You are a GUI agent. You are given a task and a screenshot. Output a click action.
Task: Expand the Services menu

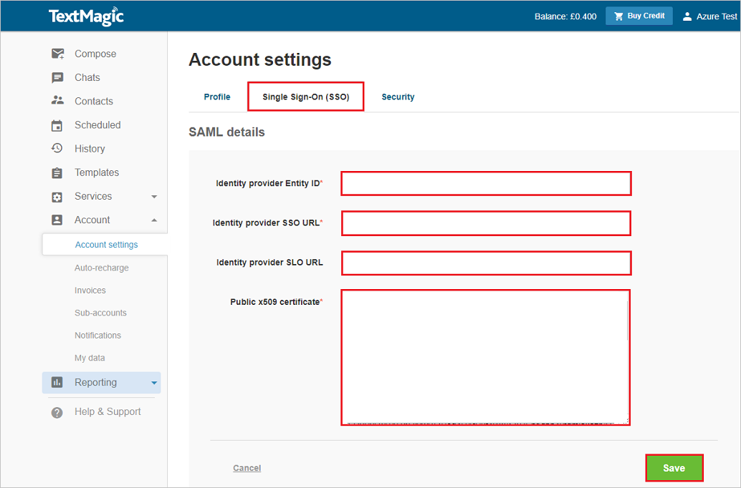pyautogui.click(x=153, y=196)
